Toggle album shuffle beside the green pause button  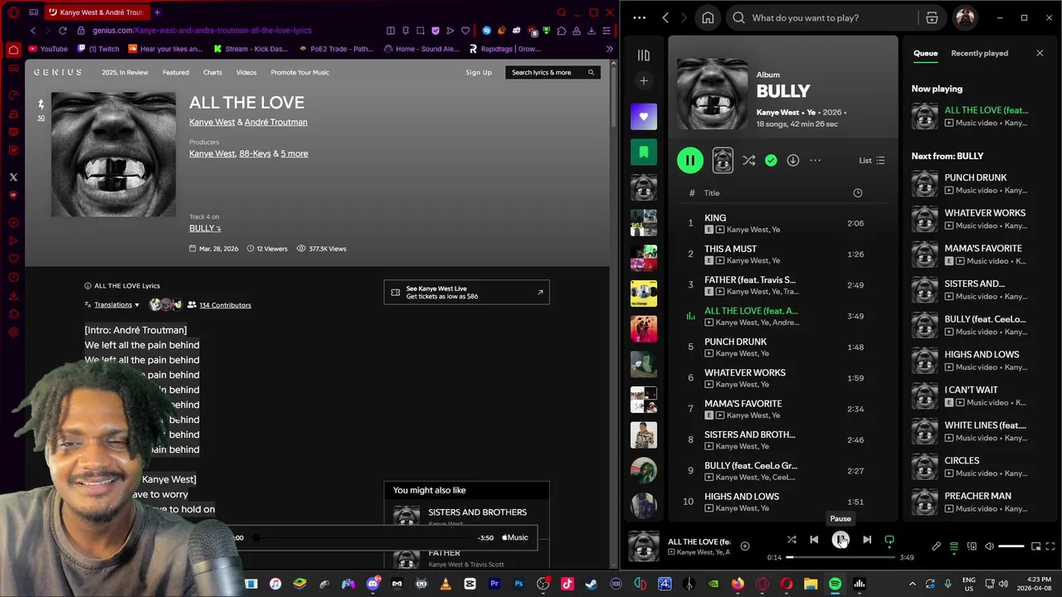pyautogui.click(x=748, y=161)
